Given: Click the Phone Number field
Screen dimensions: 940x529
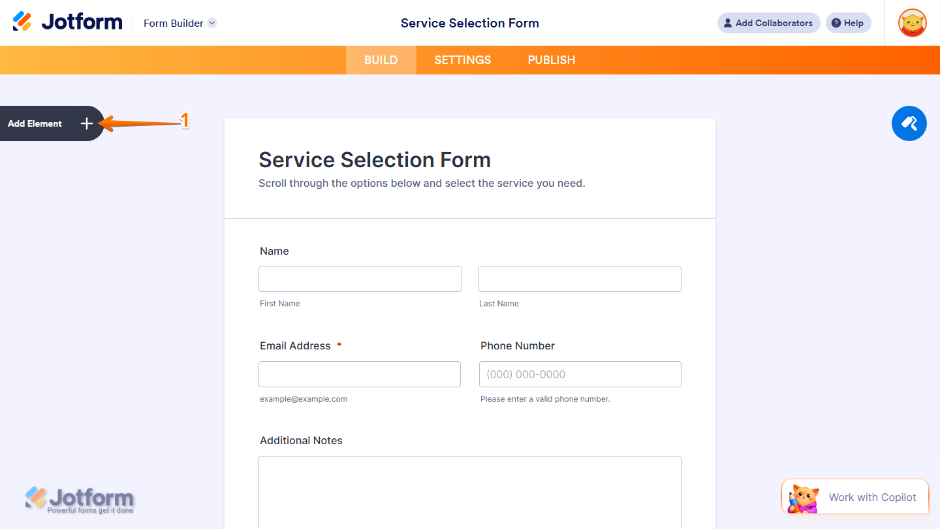Looking at the screenshot, I should click(x=580, y=374).
